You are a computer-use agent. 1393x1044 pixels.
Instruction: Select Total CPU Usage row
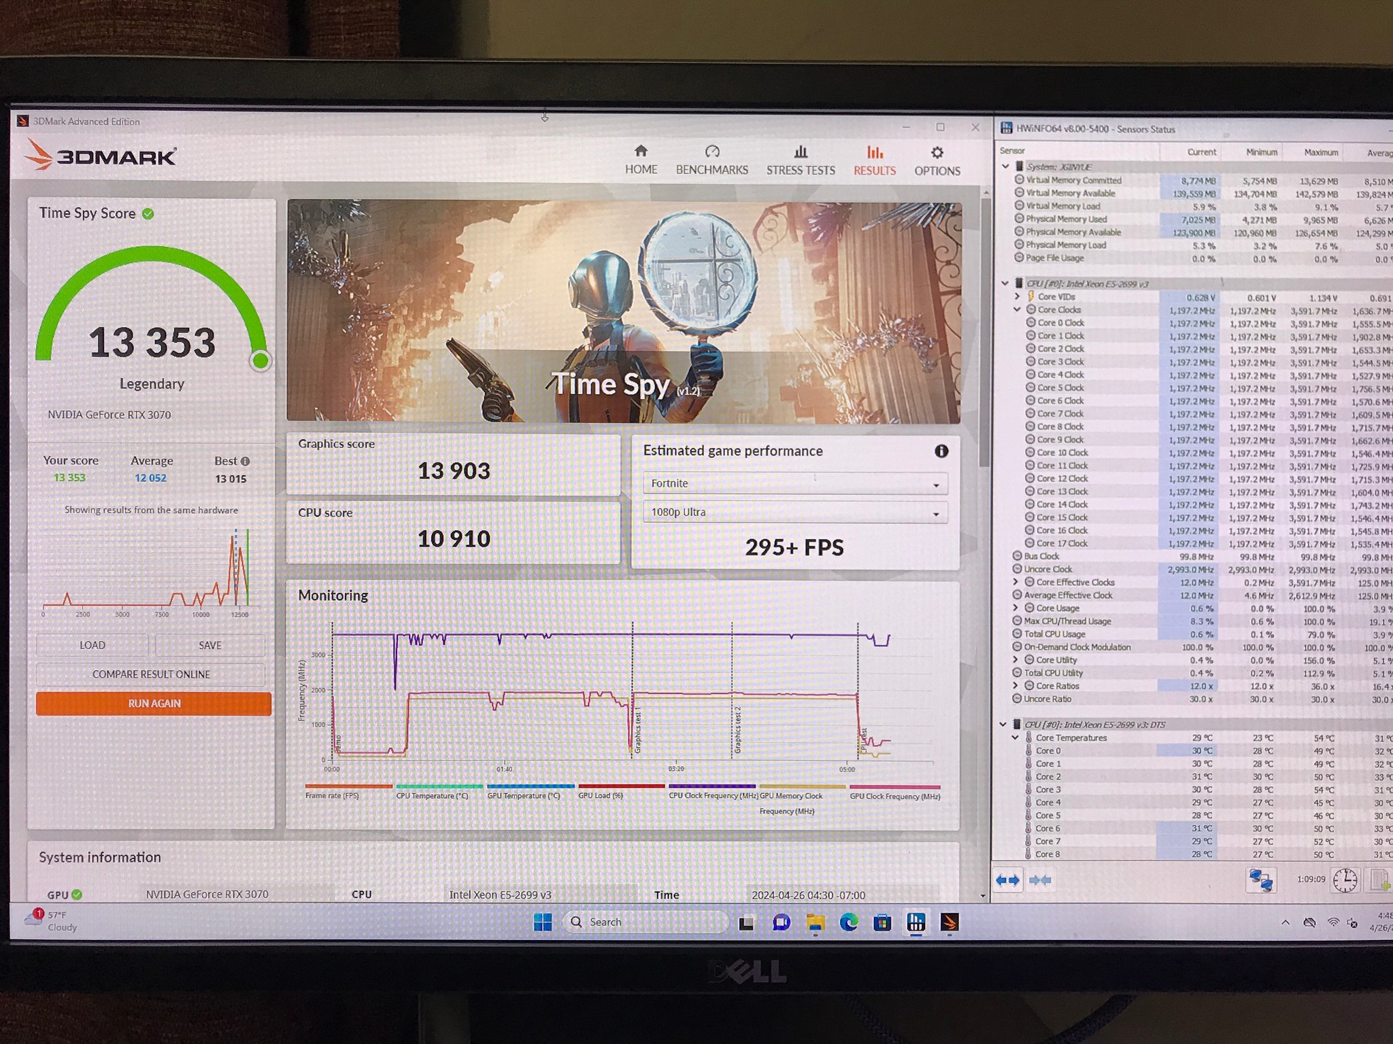click(x=1196, y=633)
